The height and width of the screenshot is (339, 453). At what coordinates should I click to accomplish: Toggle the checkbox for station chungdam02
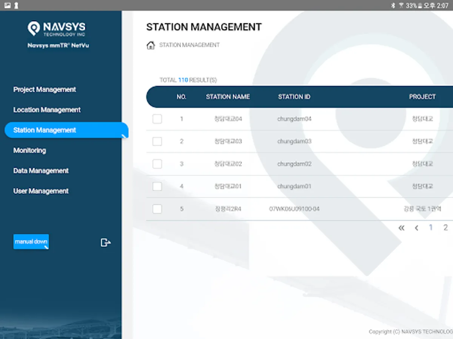coord(157,164)
